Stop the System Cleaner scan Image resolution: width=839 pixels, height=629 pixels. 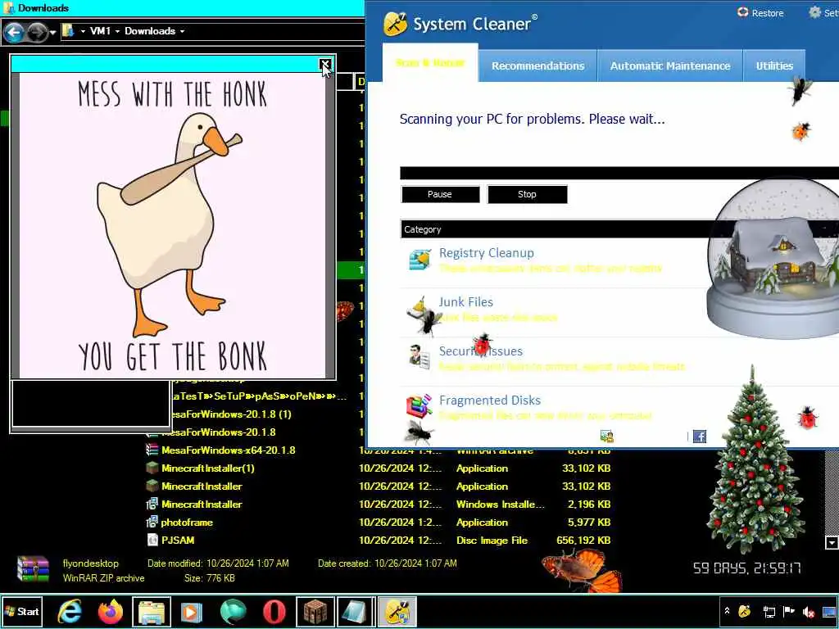pyautogui.click(x=527, y=194)
